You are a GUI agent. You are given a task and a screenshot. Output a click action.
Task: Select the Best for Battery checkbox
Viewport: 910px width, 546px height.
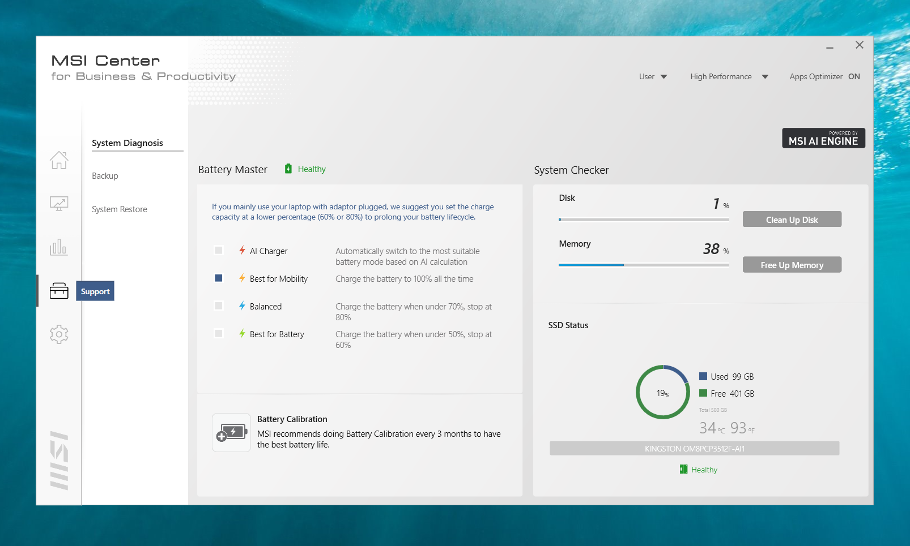[x=219, y=333]
